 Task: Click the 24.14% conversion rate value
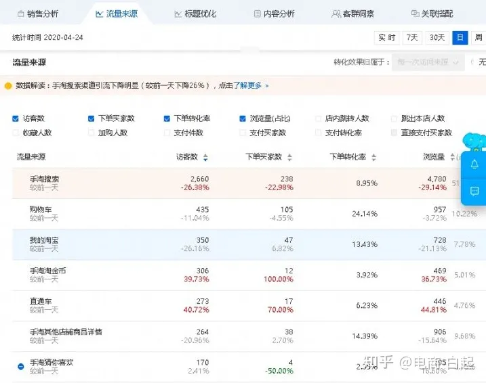click(365, 214)
